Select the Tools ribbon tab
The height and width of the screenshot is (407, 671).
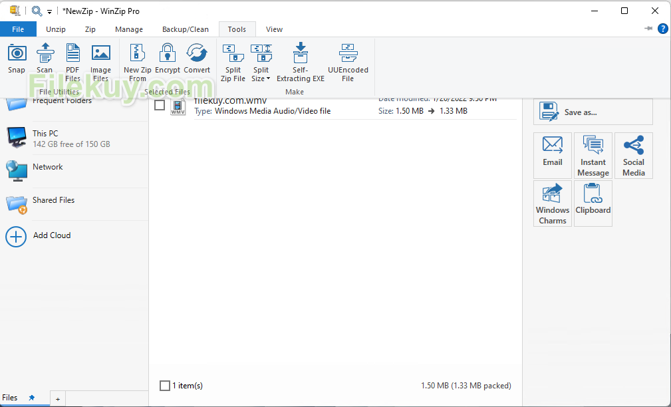click(x=237, y=29)
